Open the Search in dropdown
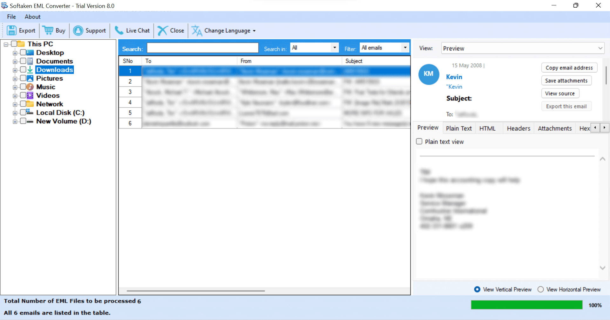 coord(314,48)
